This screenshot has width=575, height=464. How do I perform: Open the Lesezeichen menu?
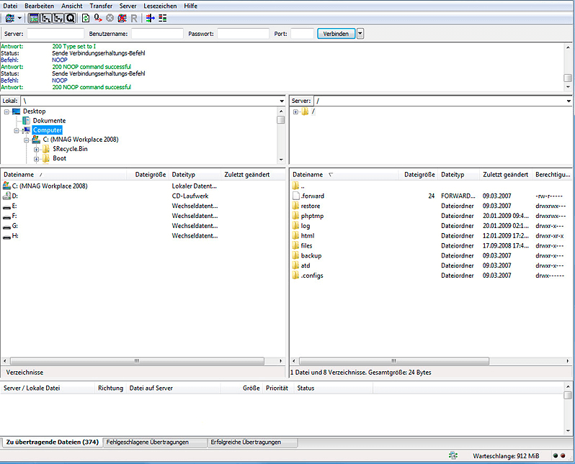click(x=159, y=6)
